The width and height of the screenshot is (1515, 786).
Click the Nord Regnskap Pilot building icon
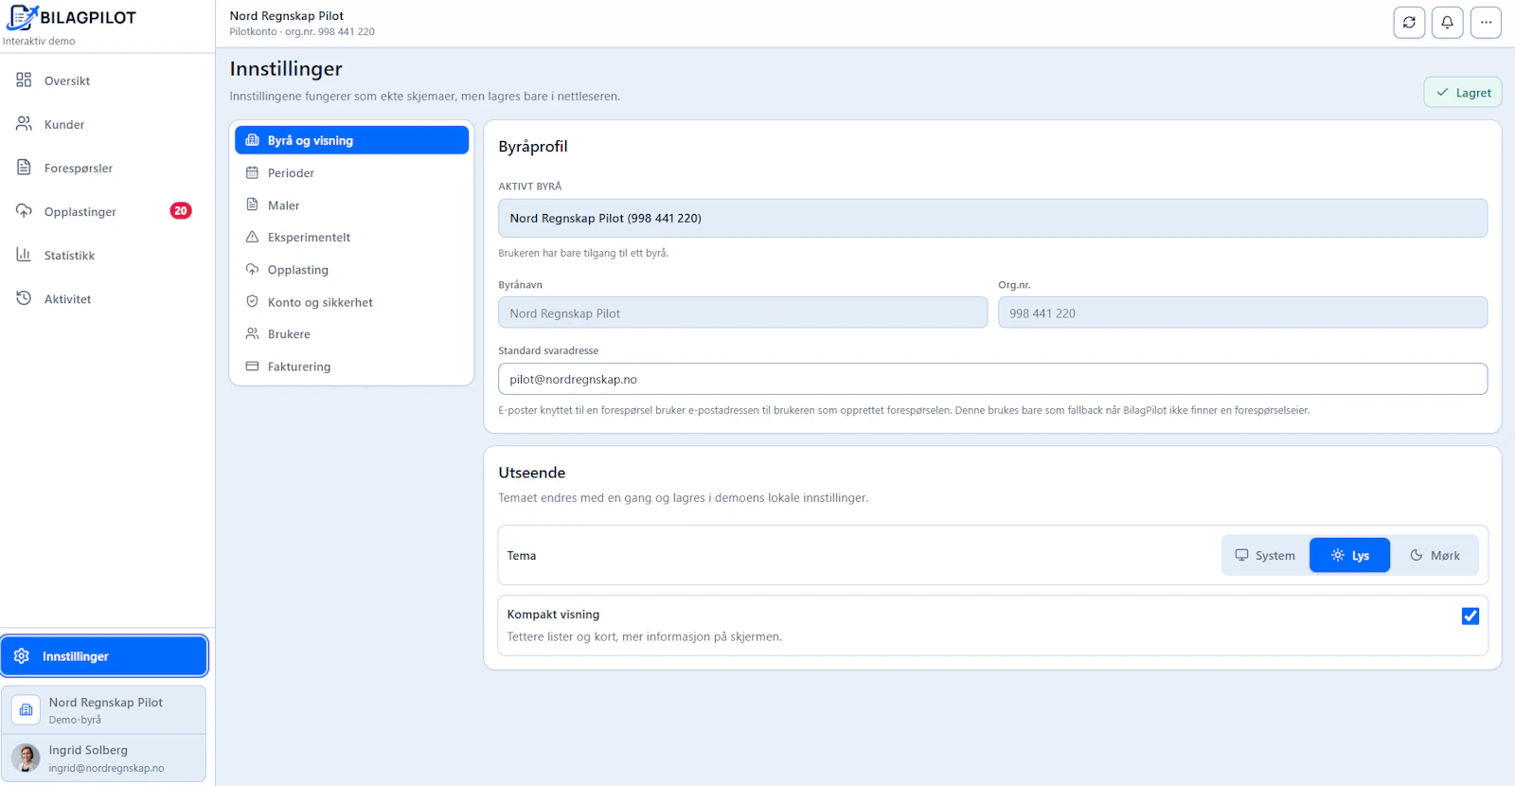pyautogui.click(x=26, y=709)
